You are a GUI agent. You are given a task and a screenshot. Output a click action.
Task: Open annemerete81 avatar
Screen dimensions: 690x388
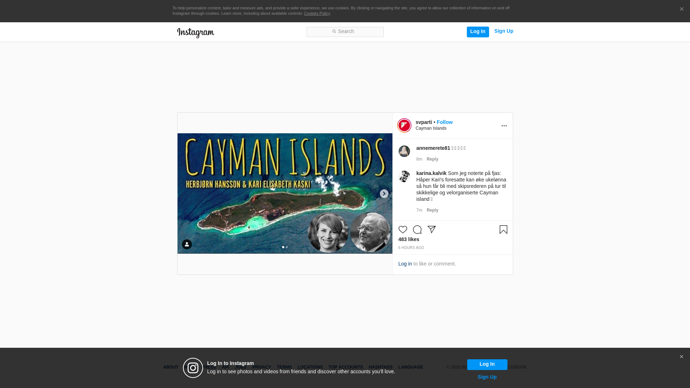(x=404, y=151)
